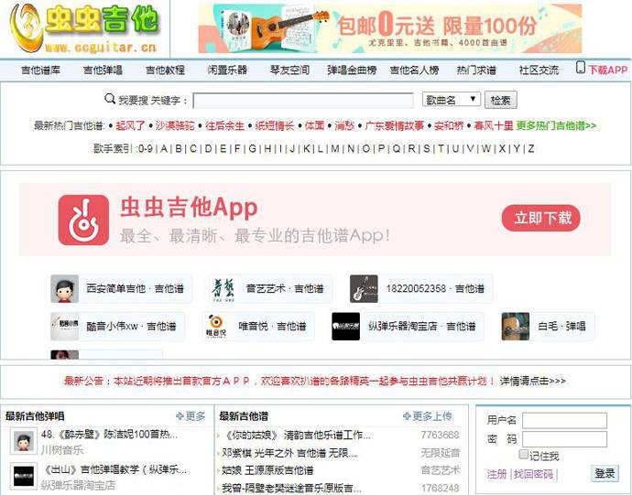Click black logo beside 《出山》 entry

pos(24,477)
